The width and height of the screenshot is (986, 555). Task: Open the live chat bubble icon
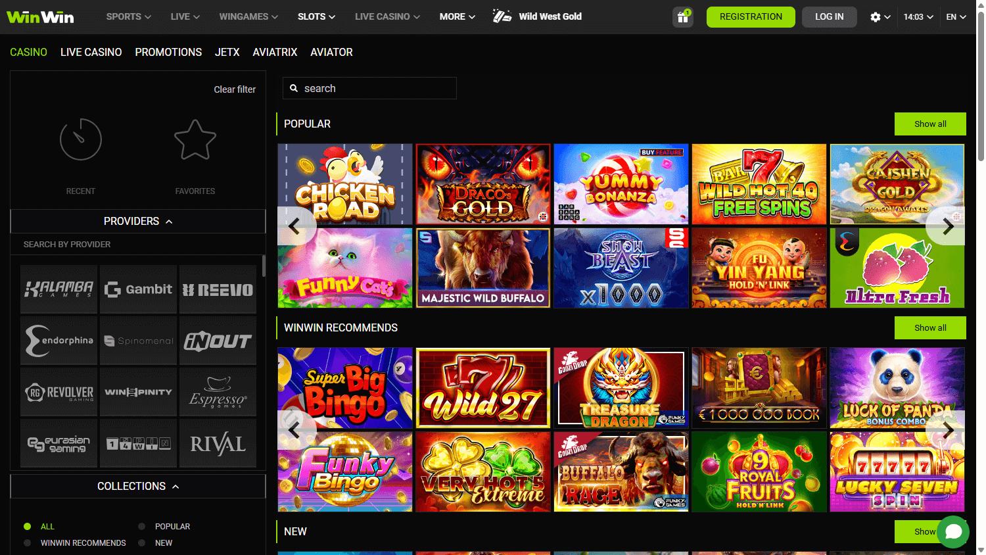coord(953,532)
